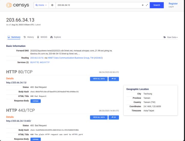
Task: Open search settings gear icon
Action: click(x=52, y=5)
